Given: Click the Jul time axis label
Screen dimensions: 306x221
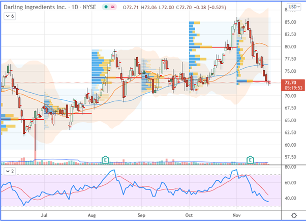Looking at the screenshot, I should click(44, 215).
